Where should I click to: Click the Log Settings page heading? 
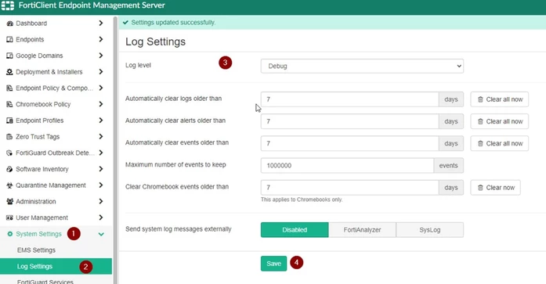[x=155, y=41]
